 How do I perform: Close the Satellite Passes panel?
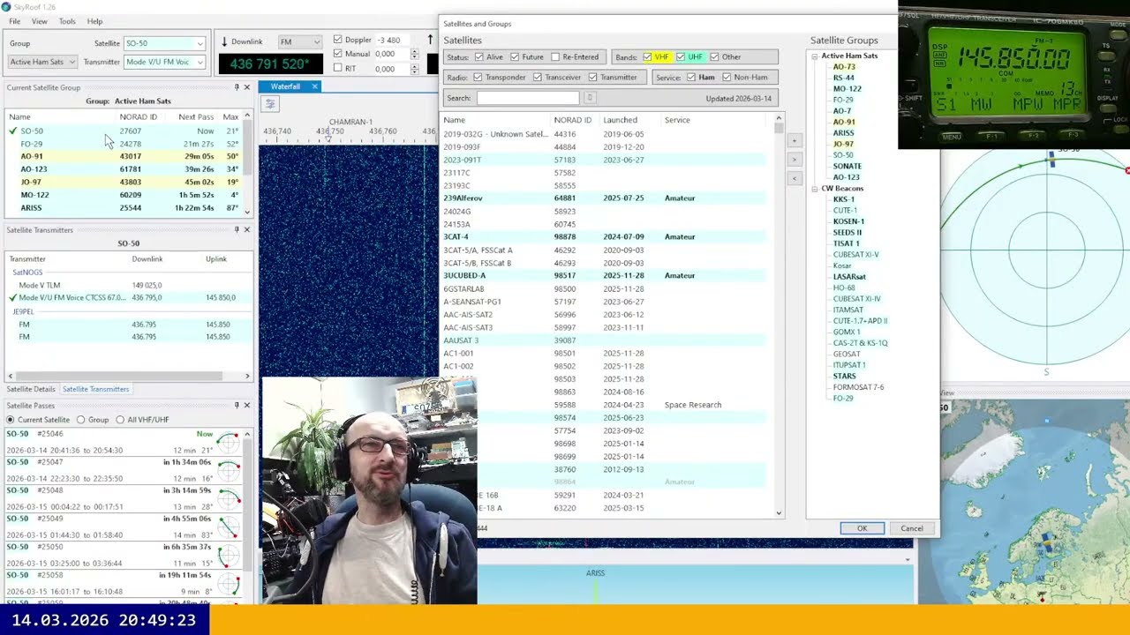point(247,406)
